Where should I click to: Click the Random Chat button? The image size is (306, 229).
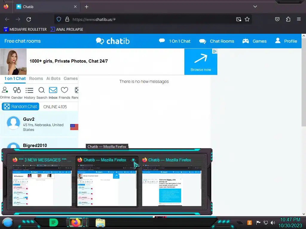pyautogui.click(x=21, y=106)
